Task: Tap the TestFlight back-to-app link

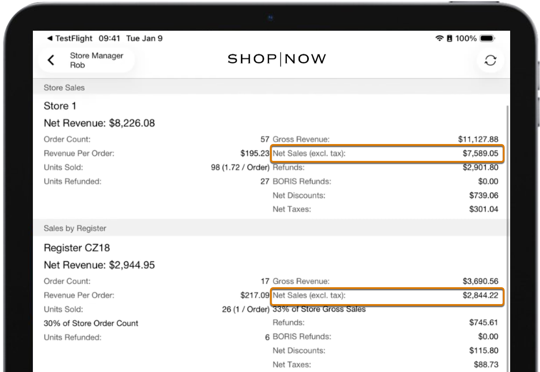Action: (x=69, y=38)
